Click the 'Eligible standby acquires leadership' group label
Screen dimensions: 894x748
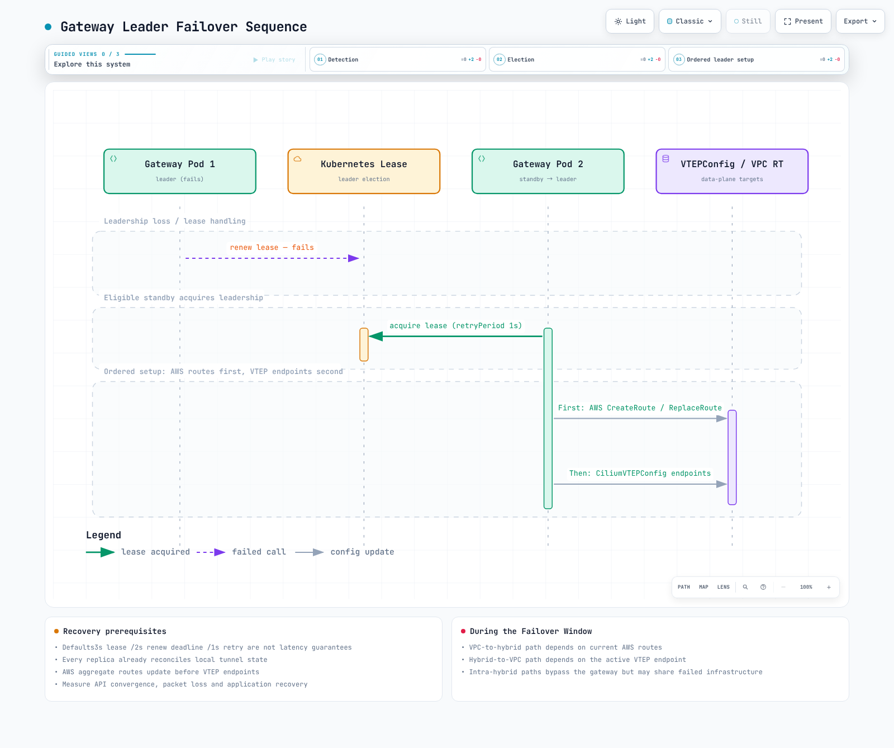tap(183, 298)
